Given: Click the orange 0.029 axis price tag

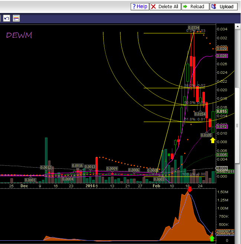Looking at the screenshot, I should [222, 49].
